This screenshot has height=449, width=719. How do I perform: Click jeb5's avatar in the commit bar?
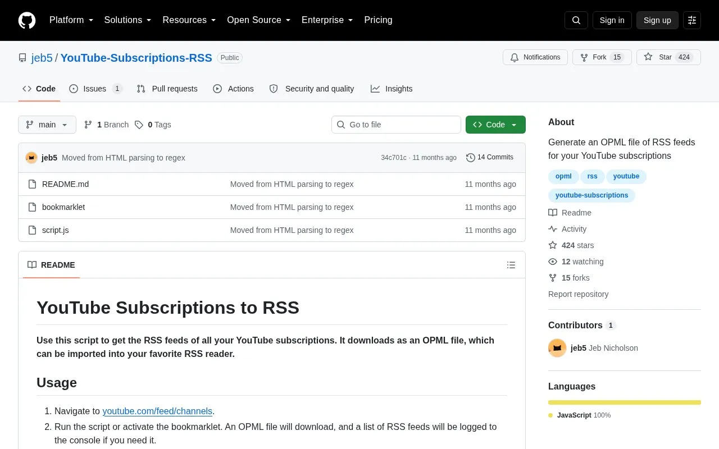click(31, 158)
